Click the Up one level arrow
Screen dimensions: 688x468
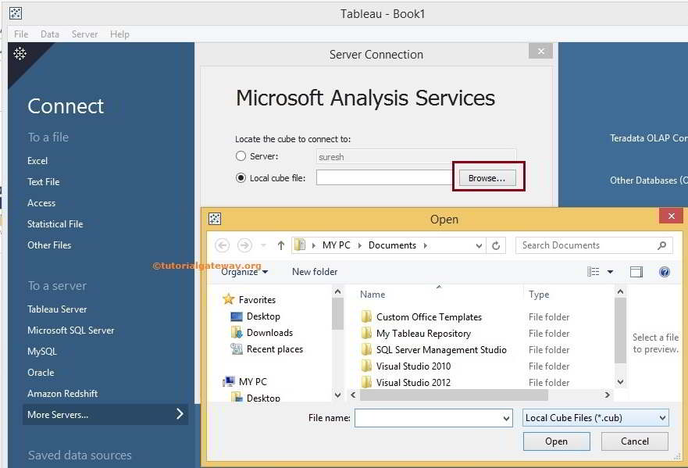click(281, 245)
